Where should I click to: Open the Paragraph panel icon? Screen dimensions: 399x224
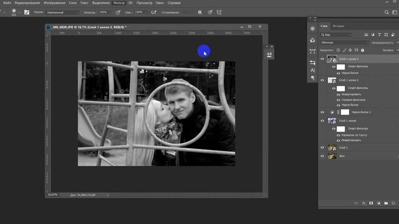click(x=312, y=78)
